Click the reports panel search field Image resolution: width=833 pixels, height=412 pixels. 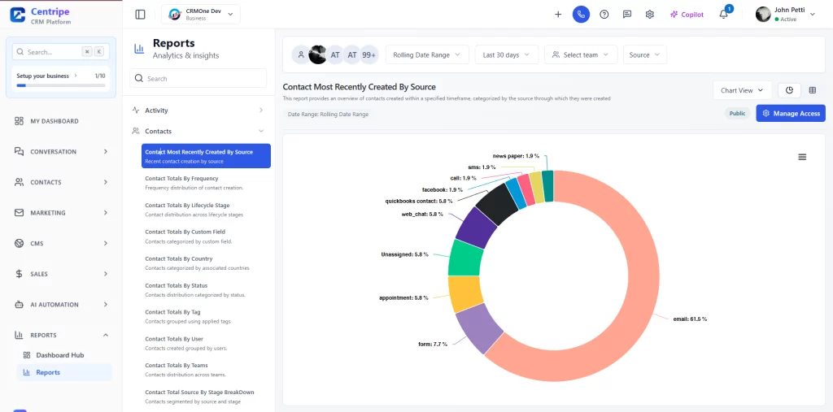pos(198,79)
